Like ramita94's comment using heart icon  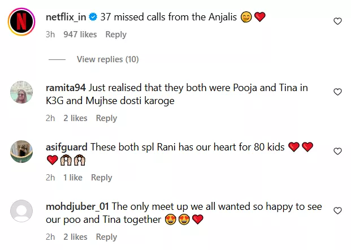coord(337,92)
